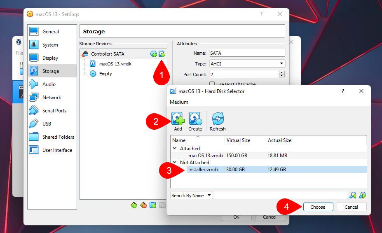Select the Storage category in the sidebar
The width and height of the screenshot is (382, 233).
(52, 71)
